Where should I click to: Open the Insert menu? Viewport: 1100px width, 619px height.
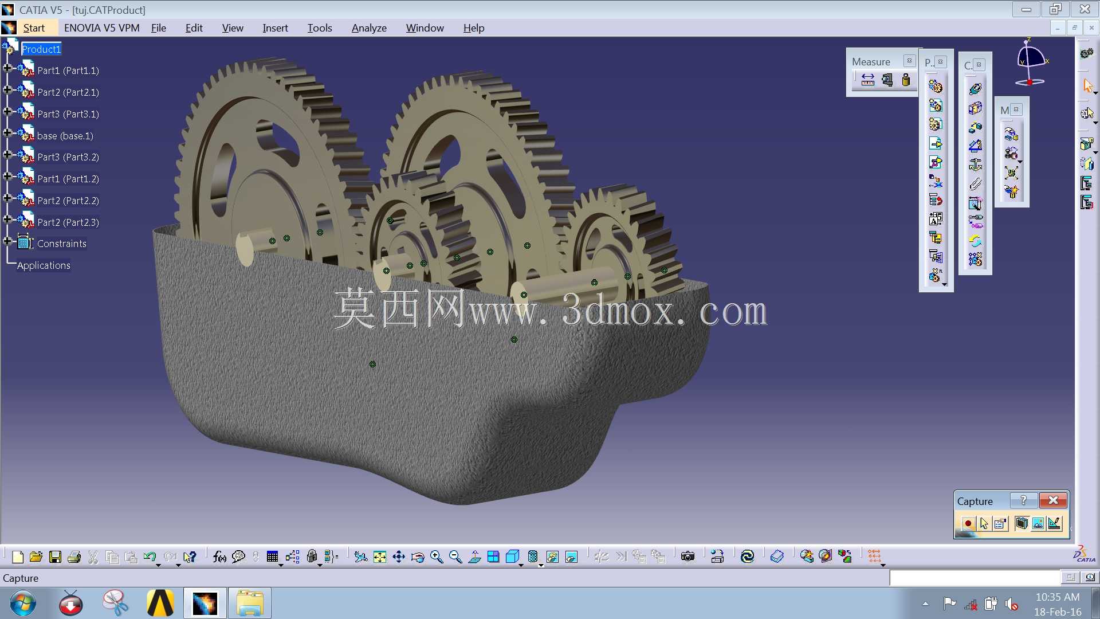[275, 28]
